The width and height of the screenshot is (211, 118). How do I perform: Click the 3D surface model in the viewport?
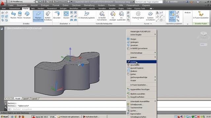(x=67, y=73)
